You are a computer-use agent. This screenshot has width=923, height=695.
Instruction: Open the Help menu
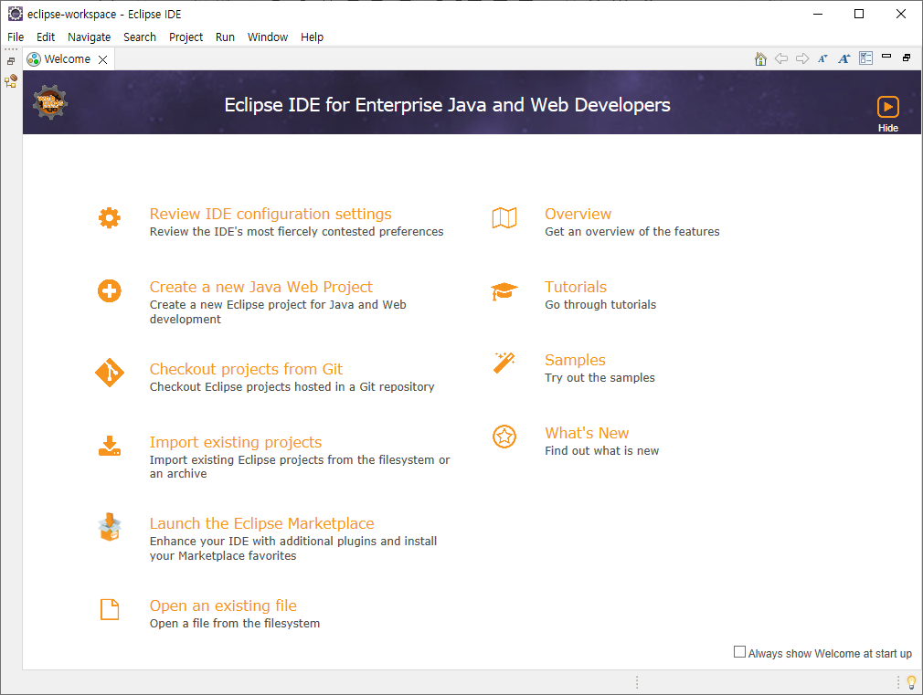click(x=312, y=37)
